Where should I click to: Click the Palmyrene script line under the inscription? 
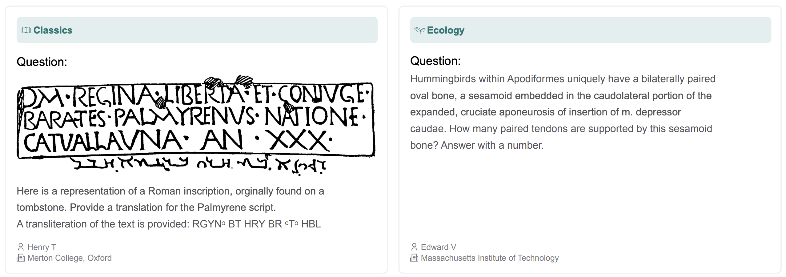[x=199, y=164]
